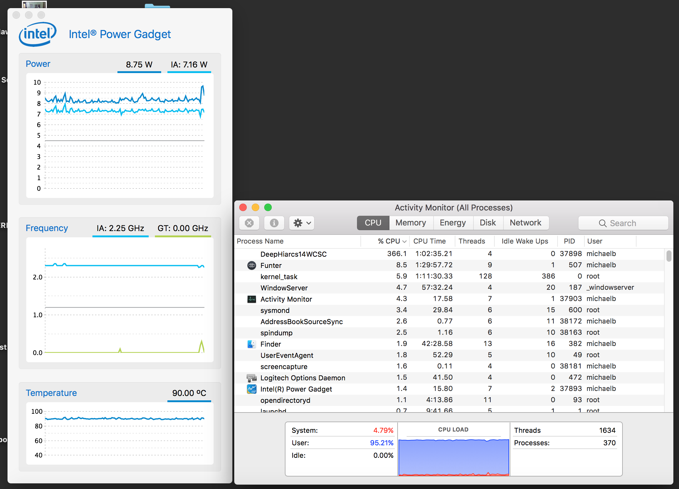
Task: Select the opendirectoryd process row
Action: tap(449, 400)
